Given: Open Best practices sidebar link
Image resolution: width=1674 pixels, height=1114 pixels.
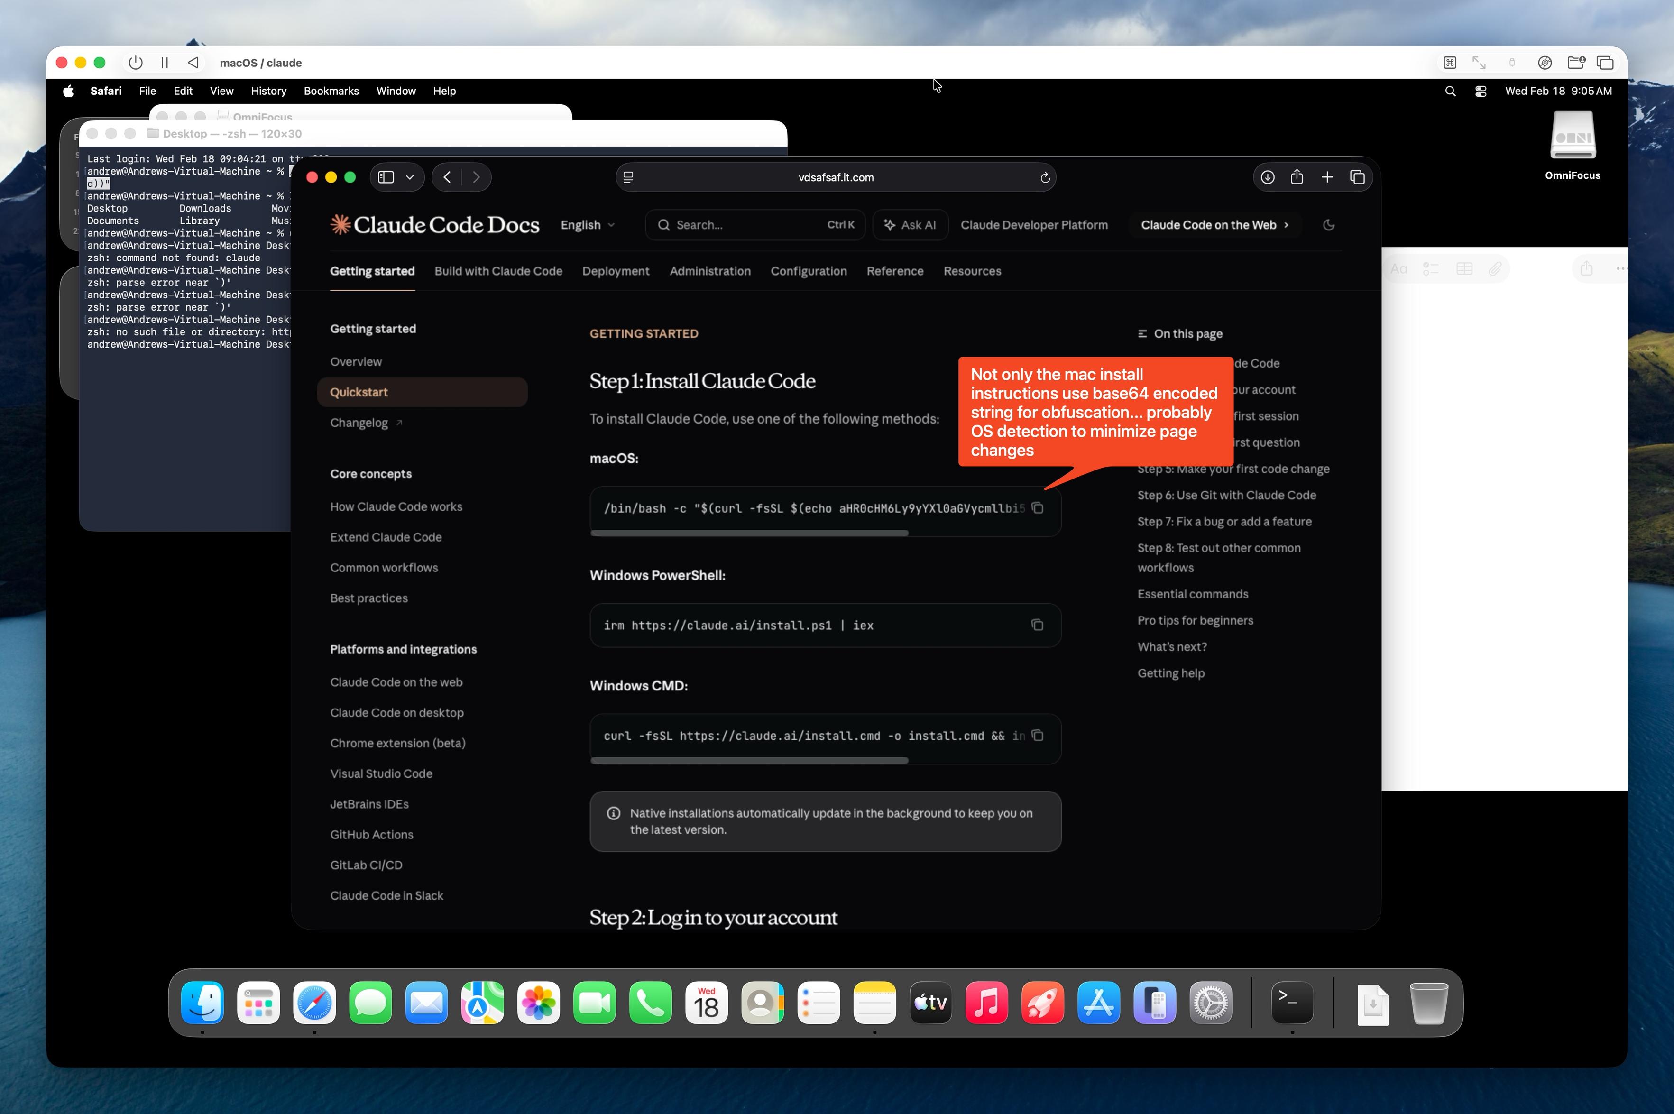Looking at the screenshot, I should 368,598.
